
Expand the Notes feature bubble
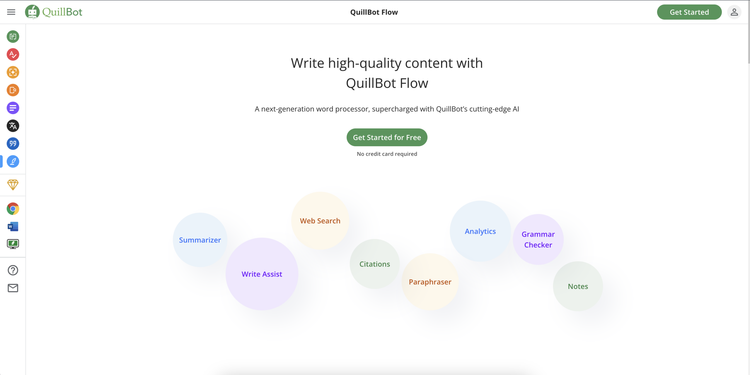pos(577,286)
